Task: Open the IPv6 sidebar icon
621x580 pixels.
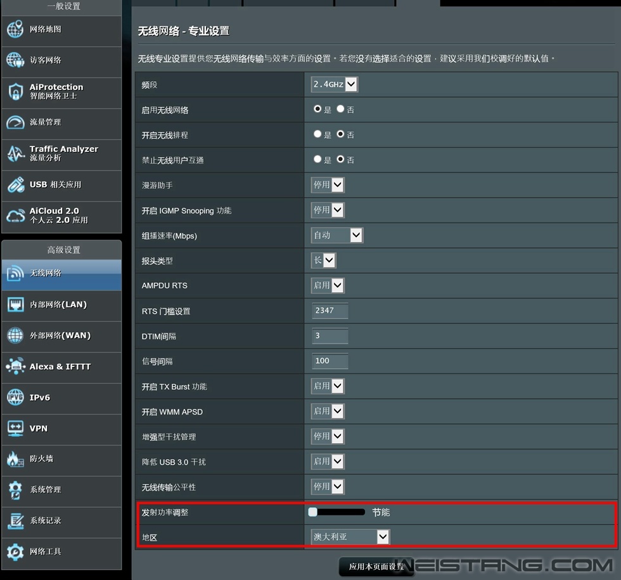Action: tap(15, 397)
